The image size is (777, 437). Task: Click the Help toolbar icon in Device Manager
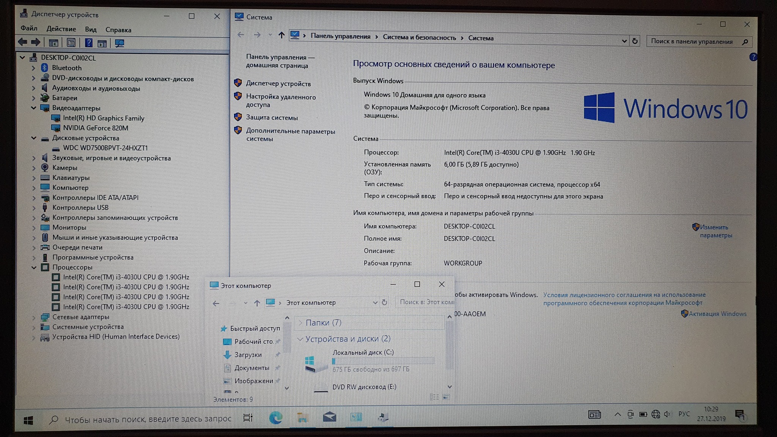point(88,43)
